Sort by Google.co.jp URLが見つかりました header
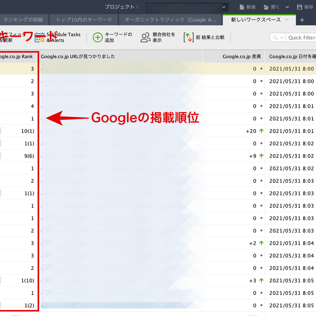 tap(120, 56)
